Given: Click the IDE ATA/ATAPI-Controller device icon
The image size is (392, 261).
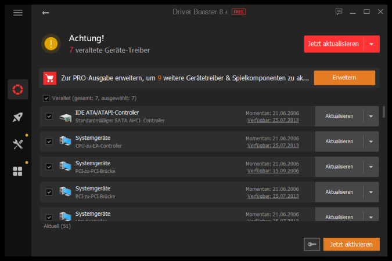Looking at the screenshot, I should click(66, 117).
